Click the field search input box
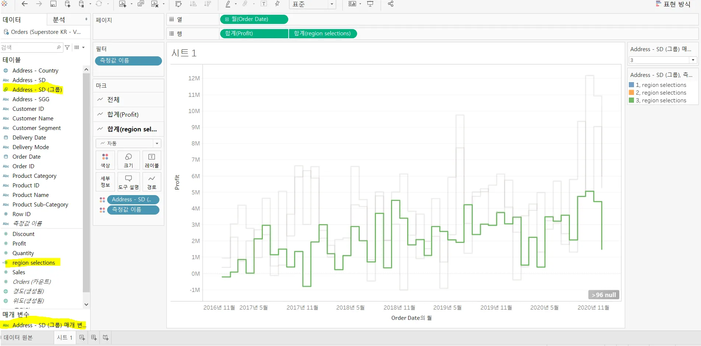 click(31, 47)
